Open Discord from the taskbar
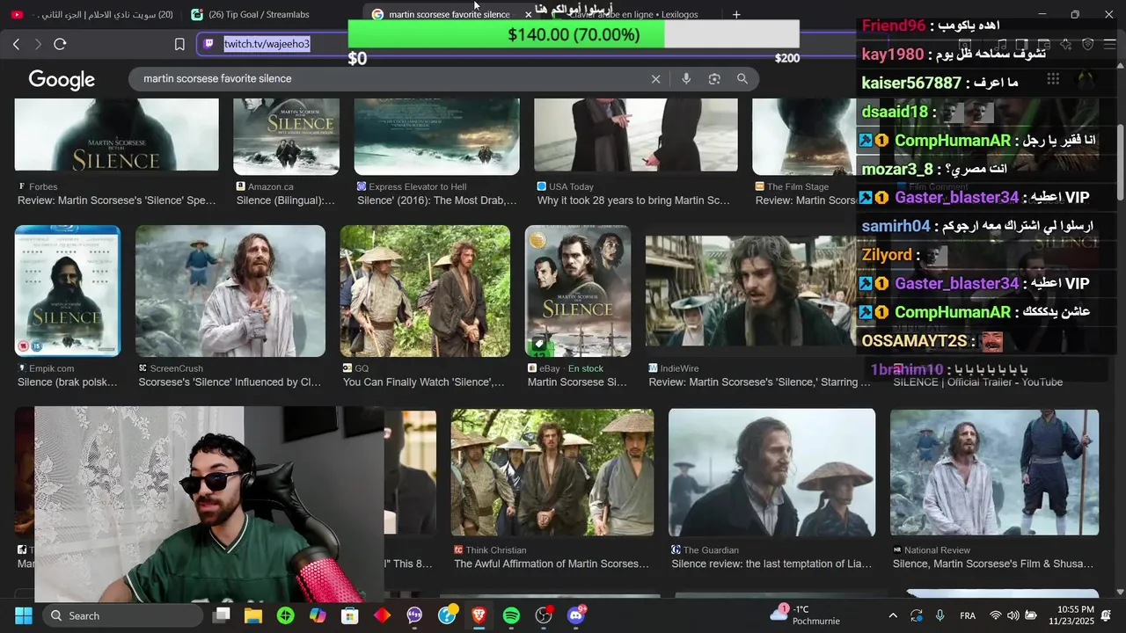Viewport: 1126px width, 633px height. pyautogui.click(x=576, y=615)
